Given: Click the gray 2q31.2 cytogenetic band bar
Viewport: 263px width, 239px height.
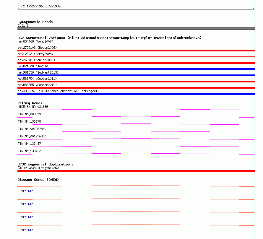Looking at the screenshot, I should 136,29.
